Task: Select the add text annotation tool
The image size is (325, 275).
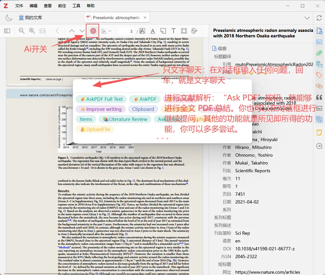Action: 173,31
